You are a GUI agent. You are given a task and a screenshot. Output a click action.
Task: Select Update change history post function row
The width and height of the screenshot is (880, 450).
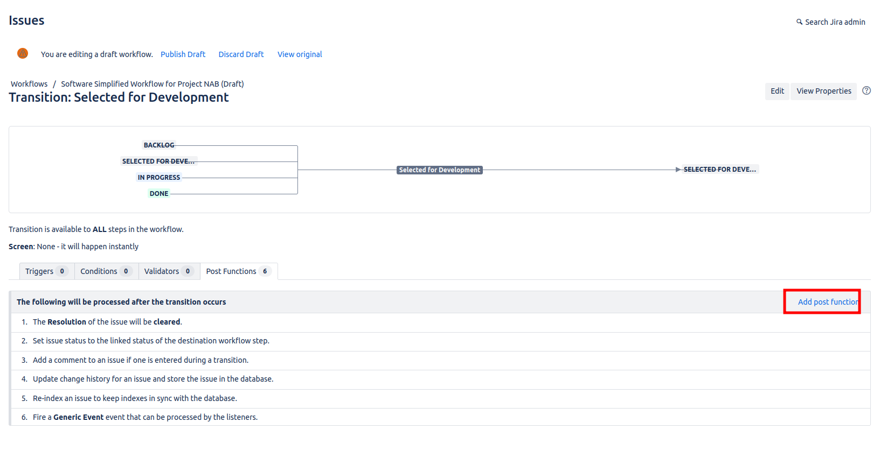(x=440, y=379)
